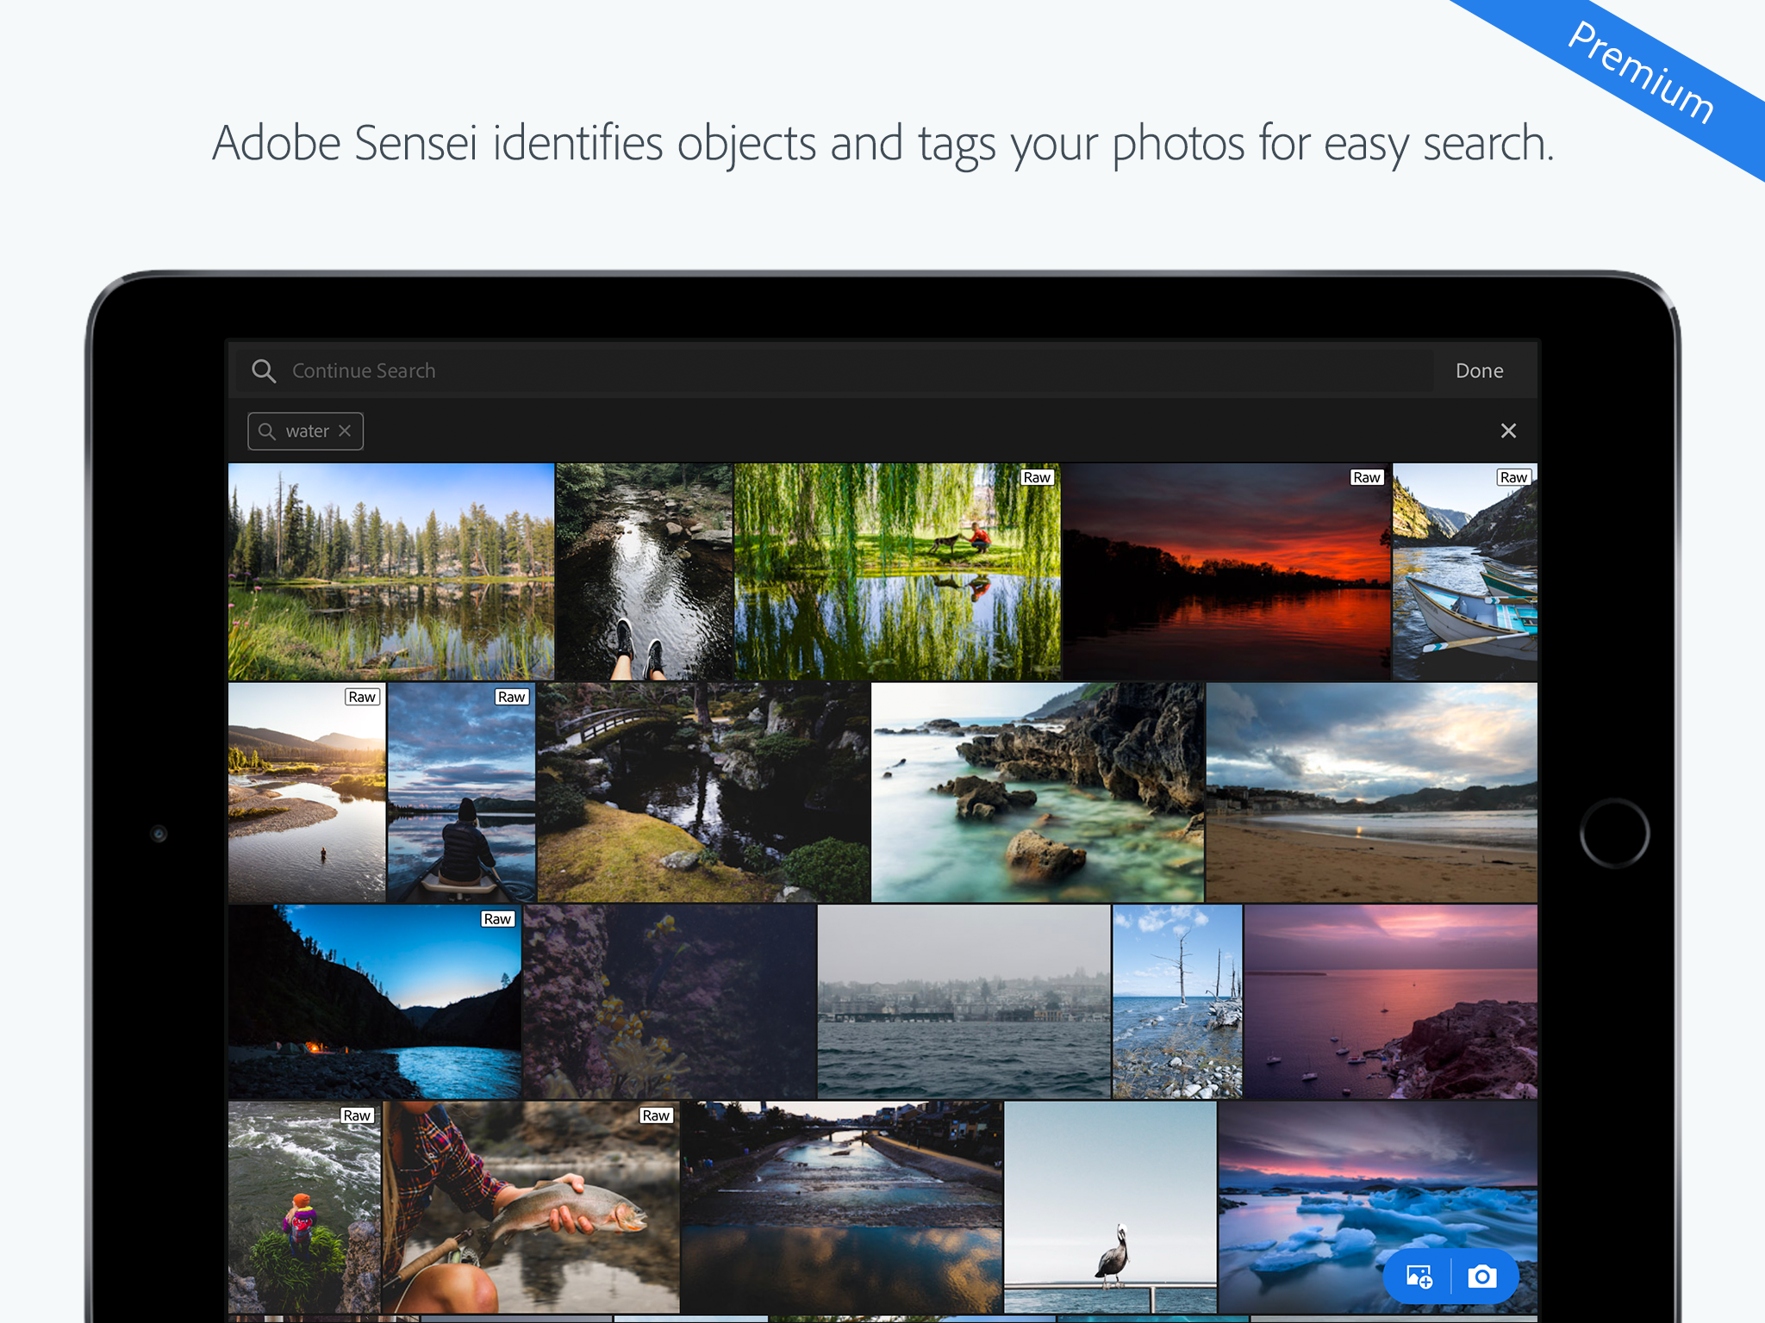The height and width of the screenshot is (1323, 1765).
Task: Open the city canal at dusk photo
Action: pos(842,1208)
